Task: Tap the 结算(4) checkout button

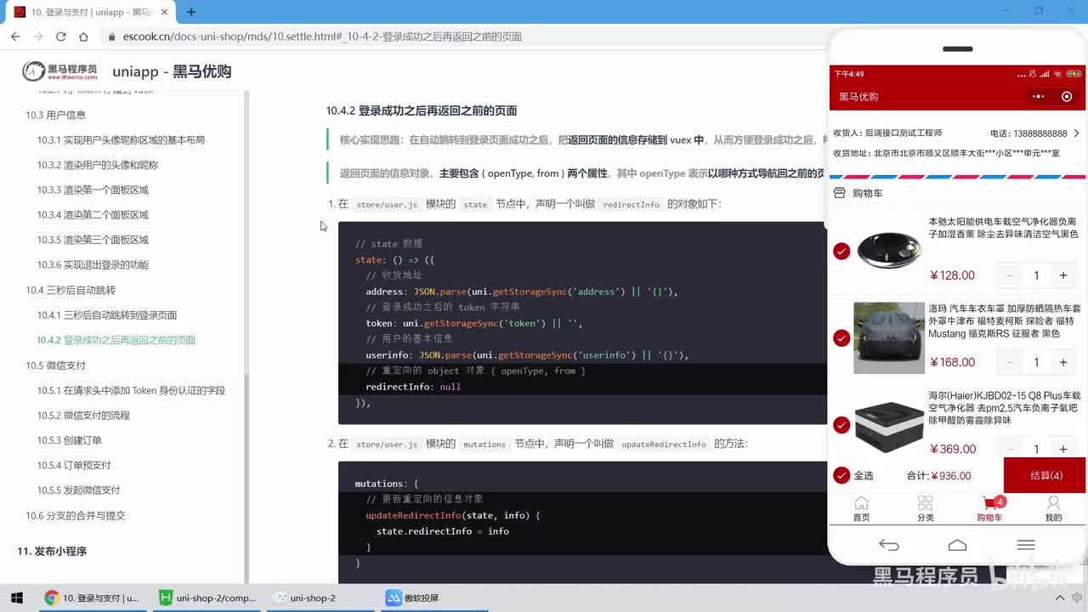Action: (x=1045, y=475)
